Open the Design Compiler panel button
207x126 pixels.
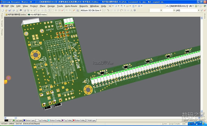click(175, 124)
